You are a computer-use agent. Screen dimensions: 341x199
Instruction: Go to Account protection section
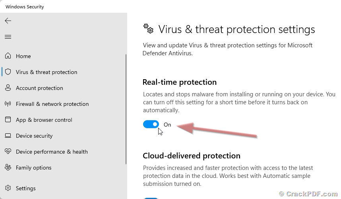point(39,88)
